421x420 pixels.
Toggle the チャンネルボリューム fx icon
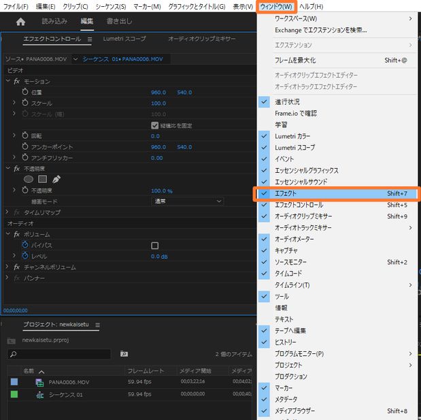pyautogui.click(x=16, y=267)
